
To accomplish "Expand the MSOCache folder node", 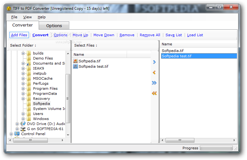I will 23,78.
